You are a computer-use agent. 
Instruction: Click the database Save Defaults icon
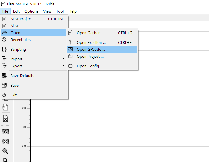(4, 76)
